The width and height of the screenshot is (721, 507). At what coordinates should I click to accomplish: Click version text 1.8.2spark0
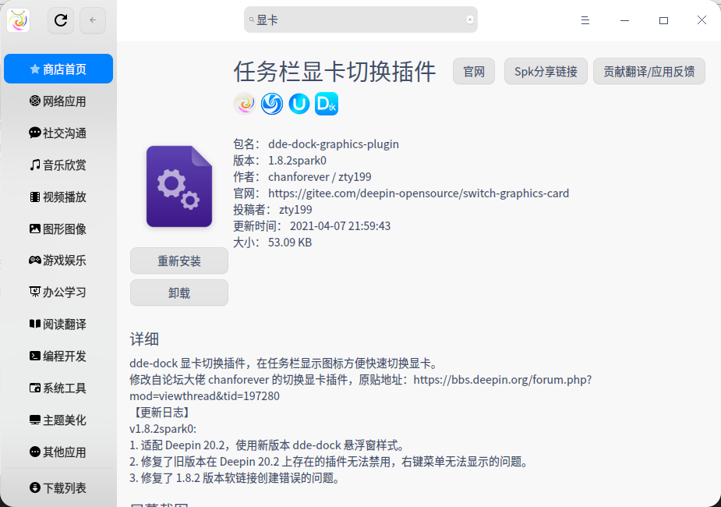(x=297, y=161)
